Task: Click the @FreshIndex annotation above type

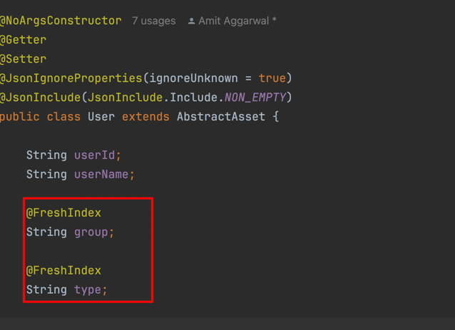Action: 63,270
